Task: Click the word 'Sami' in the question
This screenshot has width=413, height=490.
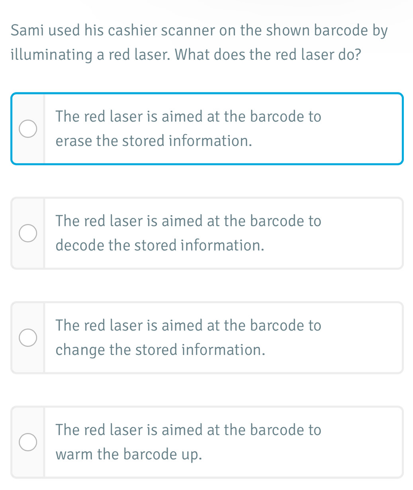Action: (x=27, y=31)
